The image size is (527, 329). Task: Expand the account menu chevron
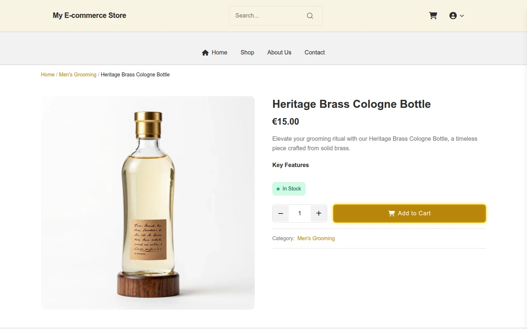tap(462, 16)
